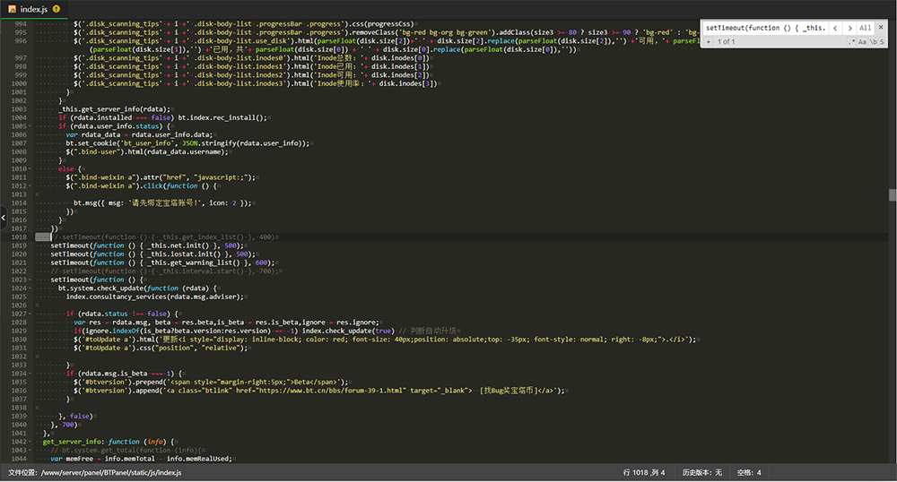This screenshot has width=897, height=482.
Task: Open the line 1018 column 4 indicator
Action: (x=643, y=472)
